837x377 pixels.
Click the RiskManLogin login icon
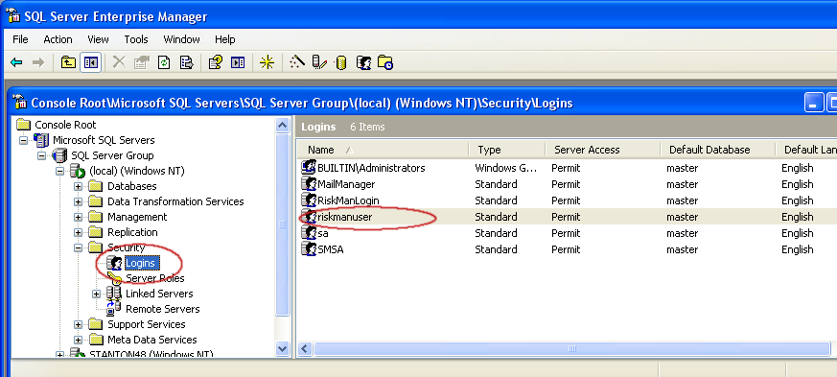tap(309, 200)
